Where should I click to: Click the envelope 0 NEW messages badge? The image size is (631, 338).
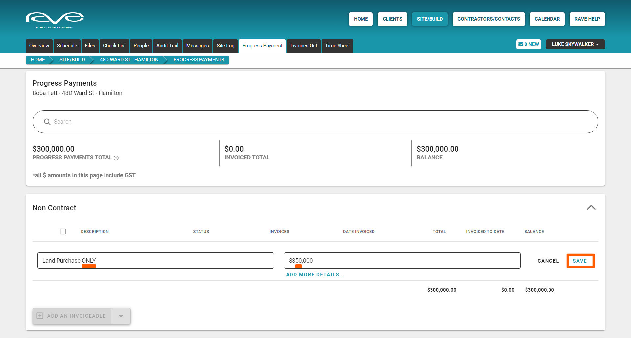tap(528, 44)
